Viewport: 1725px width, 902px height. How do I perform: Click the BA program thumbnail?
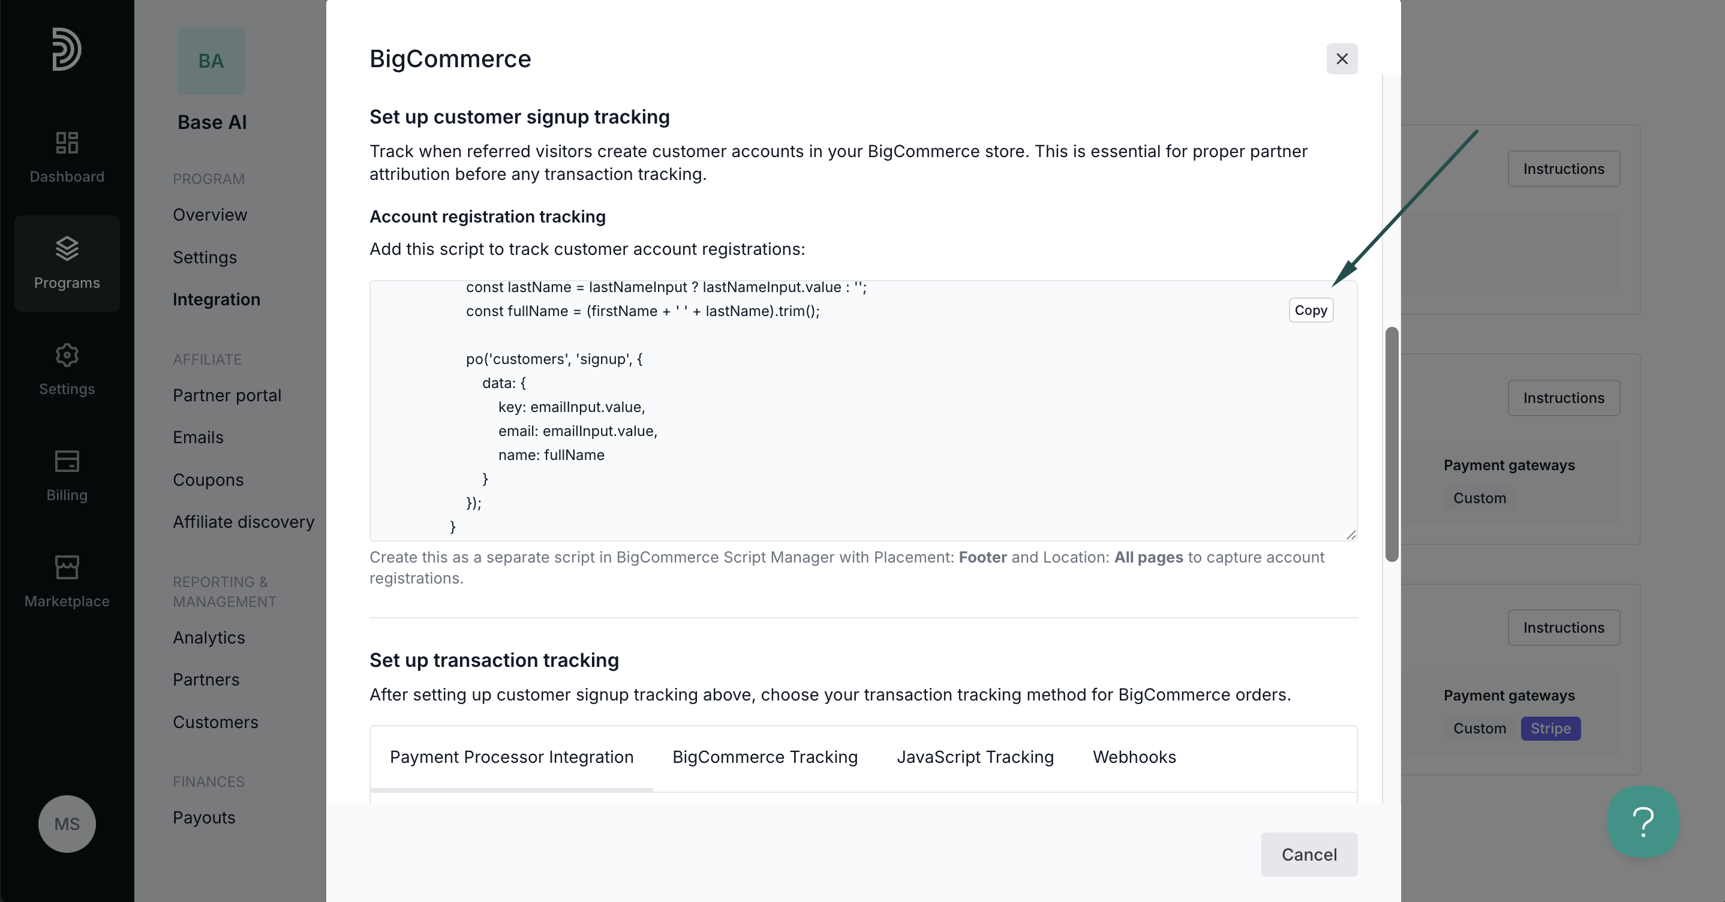click(x=211, y=61)
